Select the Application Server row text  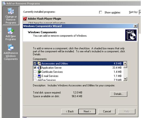coord(51,68)
